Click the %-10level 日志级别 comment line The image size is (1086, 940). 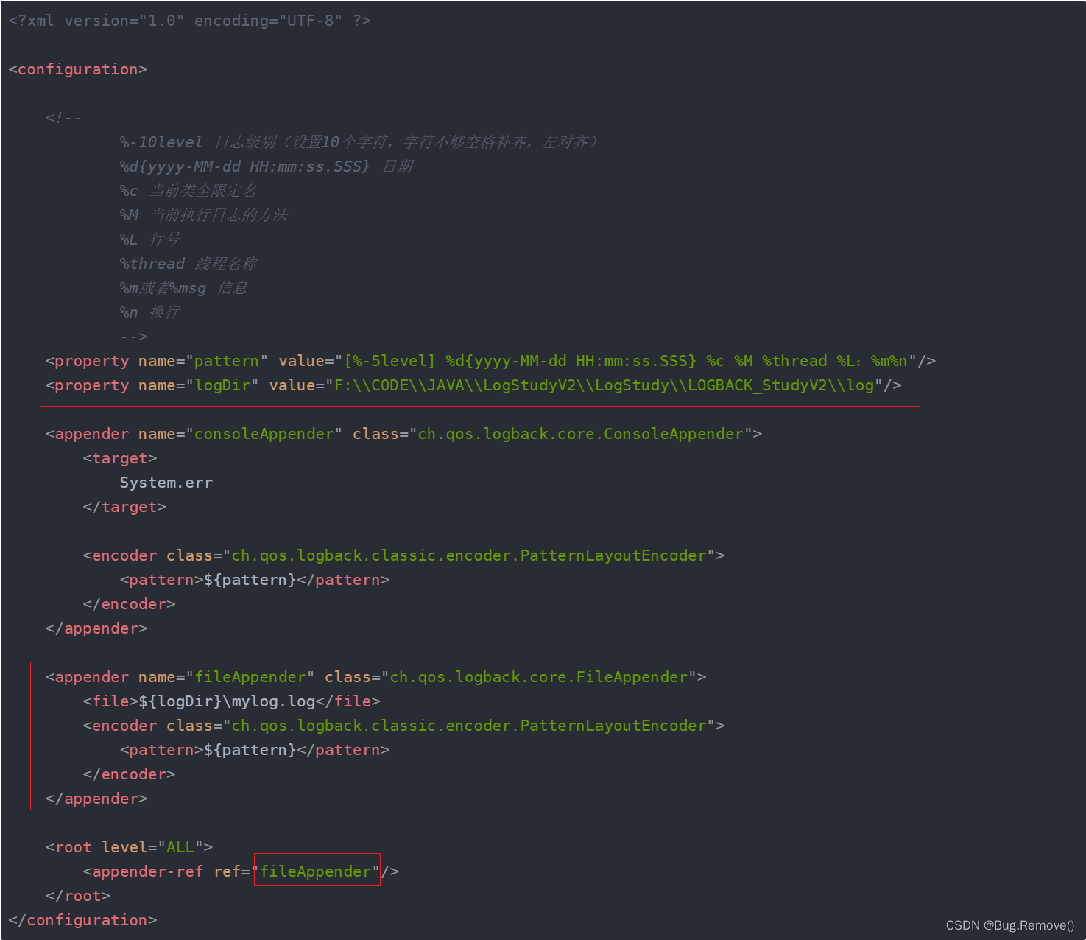359,142
